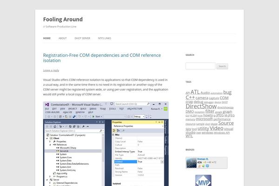Open the Fooling Around site title
279x186 pixels.
tap(63, 19)
